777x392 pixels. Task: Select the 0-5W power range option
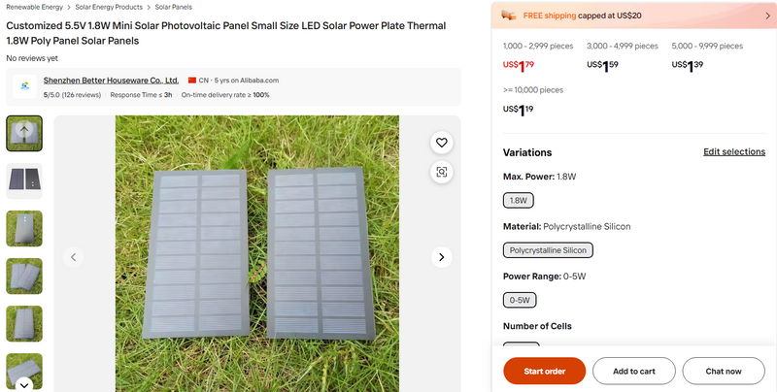[519, 300]
